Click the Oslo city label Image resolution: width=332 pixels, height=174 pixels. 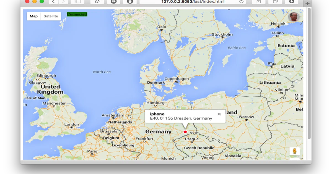pos(162,27)
